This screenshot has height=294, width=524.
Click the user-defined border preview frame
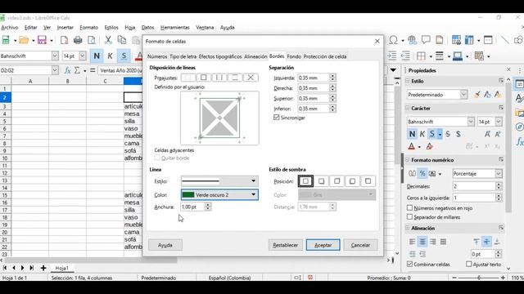pyautogui.click(x=219, y=118)
